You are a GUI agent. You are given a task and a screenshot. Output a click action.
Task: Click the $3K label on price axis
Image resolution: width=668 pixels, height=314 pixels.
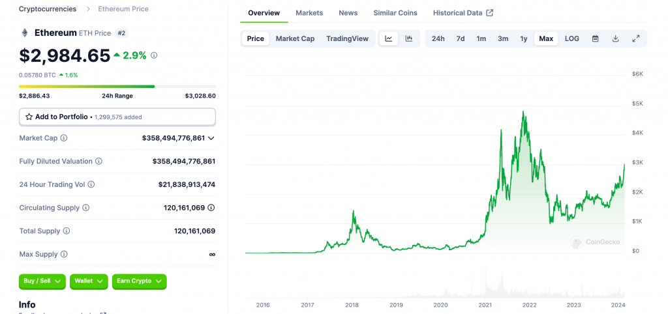637,162
